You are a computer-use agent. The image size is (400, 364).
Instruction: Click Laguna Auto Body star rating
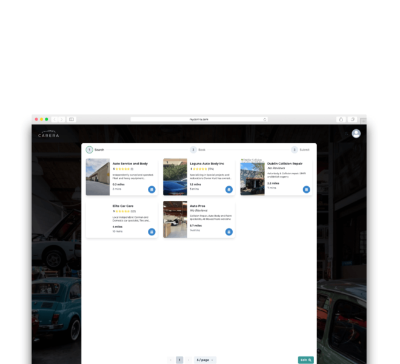point(200,169)
